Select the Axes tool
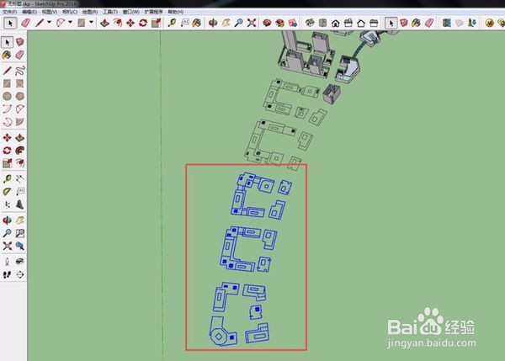 pos(7,204)
